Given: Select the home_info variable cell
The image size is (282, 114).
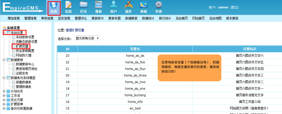Looking at the screenshot, I should coord(135,102).
